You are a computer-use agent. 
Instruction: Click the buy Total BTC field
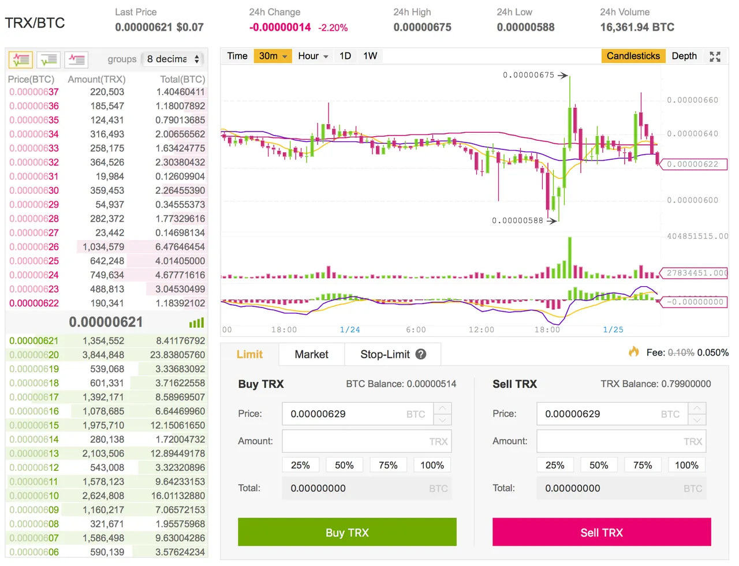coord(367,488)
